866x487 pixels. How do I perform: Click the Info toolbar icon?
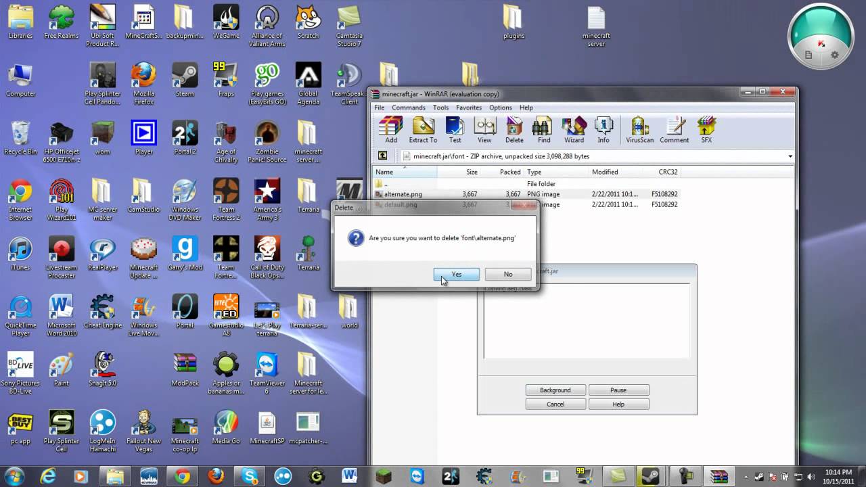[x=603, y=130]
